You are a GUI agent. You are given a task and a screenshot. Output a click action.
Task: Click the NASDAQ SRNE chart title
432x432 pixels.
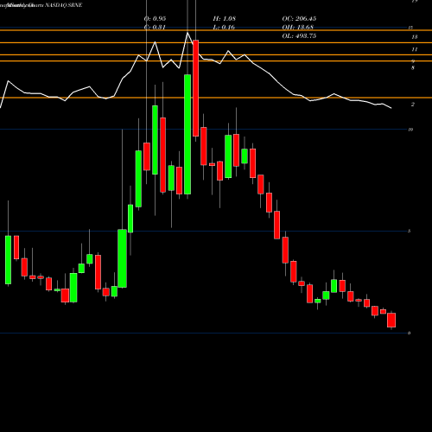(x=64, y=5)
